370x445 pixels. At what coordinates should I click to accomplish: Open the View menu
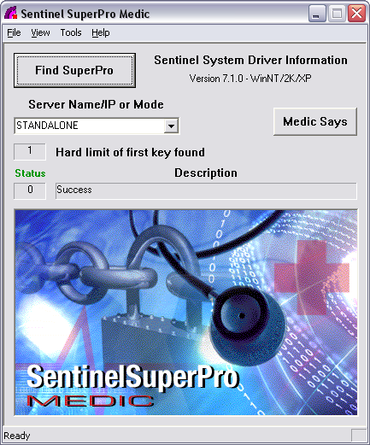(x=40, y=32)
